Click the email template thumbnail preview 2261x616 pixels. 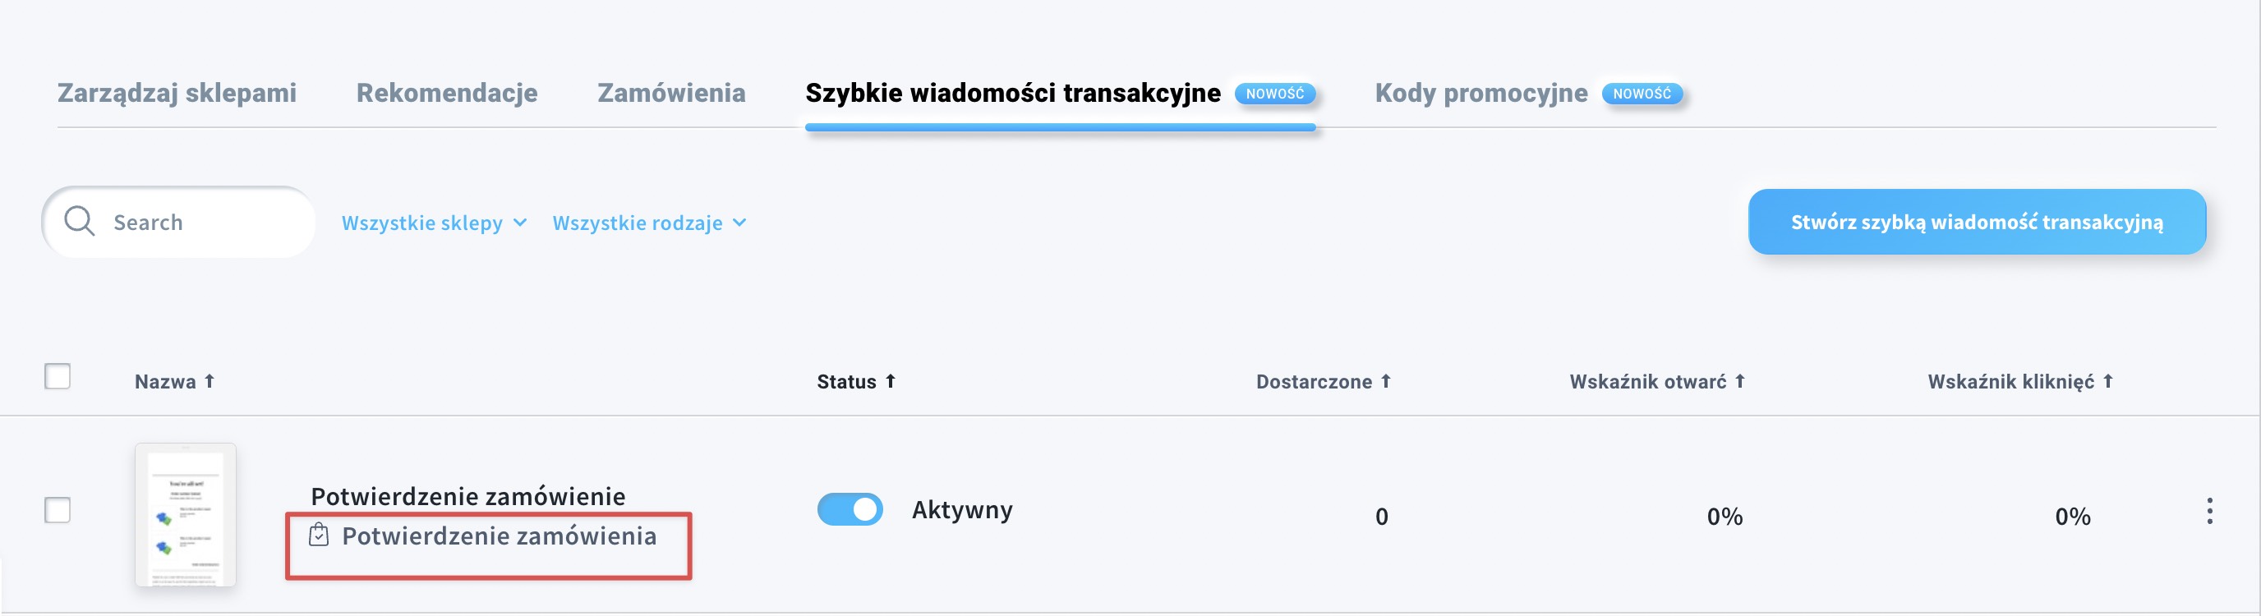coord(185,514)
